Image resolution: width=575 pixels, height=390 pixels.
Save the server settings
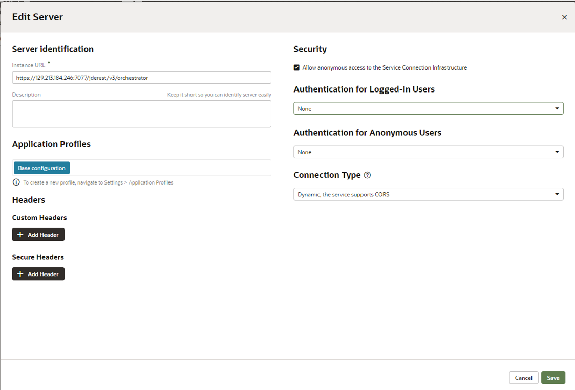click(x=553, y=378)
